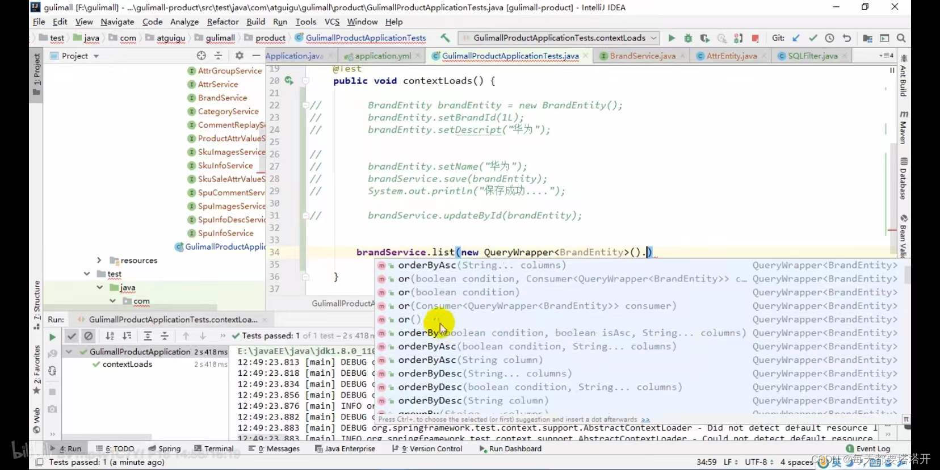The height and width of the screenshot is (470, 940).
Task: Open Run Dashboard tool window
Action: [510, 448]
